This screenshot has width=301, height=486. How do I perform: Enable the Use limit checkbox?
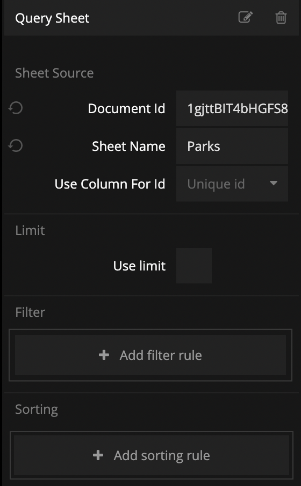pyautogui.click(x=194, y=266)
